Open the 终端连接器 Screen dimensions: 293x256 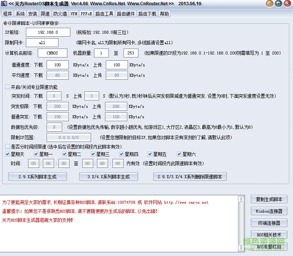tap(269, 223)
